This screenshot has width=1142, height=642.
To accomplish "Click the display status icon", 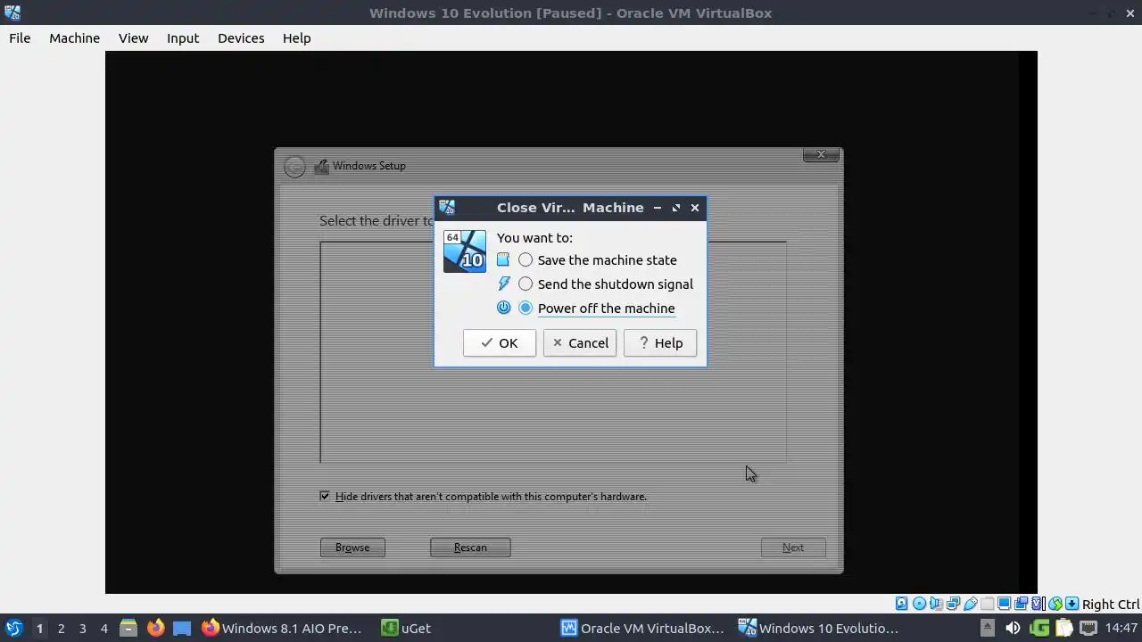I will [1004, 604].
